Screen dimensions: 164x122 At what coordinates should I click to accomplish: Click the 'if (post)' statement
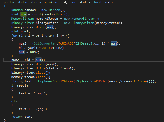pyautogui.click(x=20, y=86)
